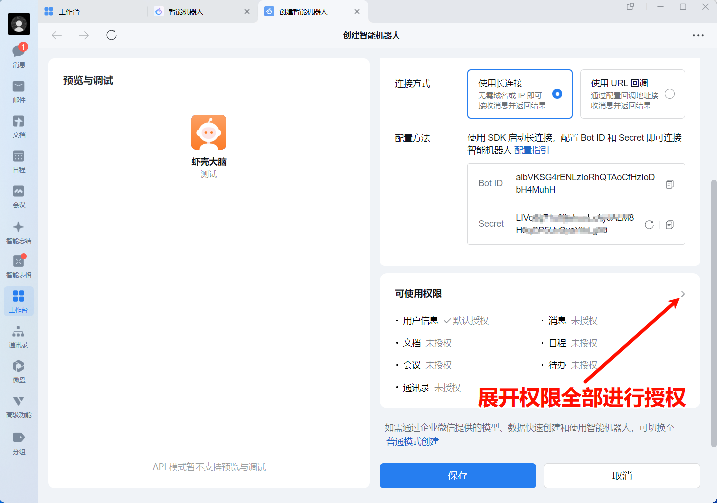This screenshot has height=503, width=717.
Task: Open the 日程 calendar icon
Action: (x=19, y=161)
